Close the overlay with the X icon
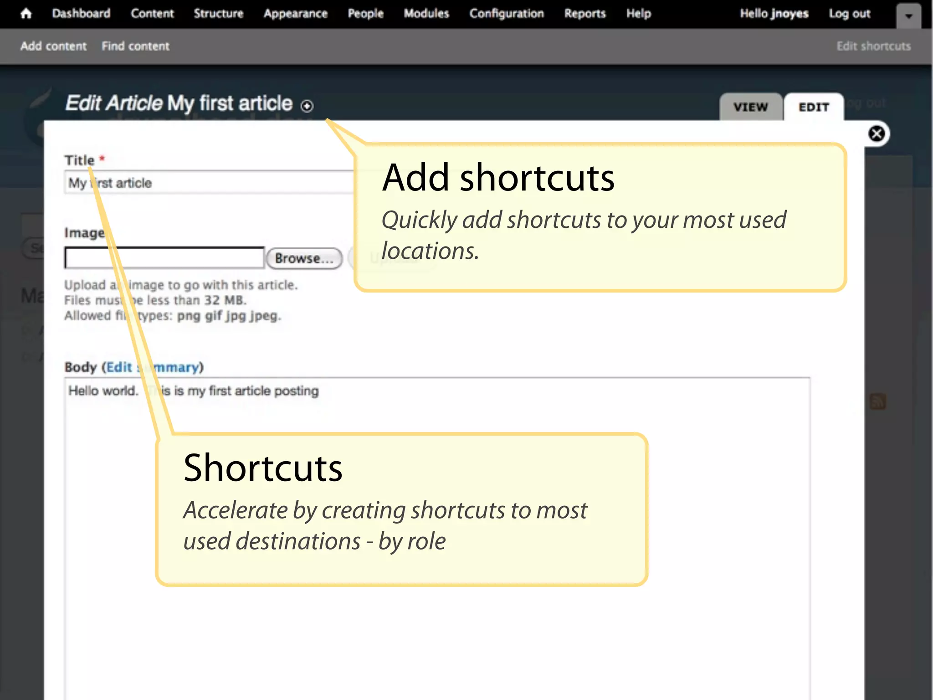 coord(876,134)
